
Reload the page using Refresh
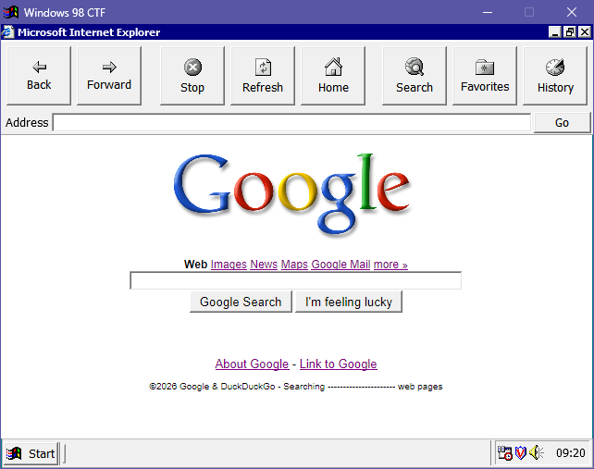(263, 76)
